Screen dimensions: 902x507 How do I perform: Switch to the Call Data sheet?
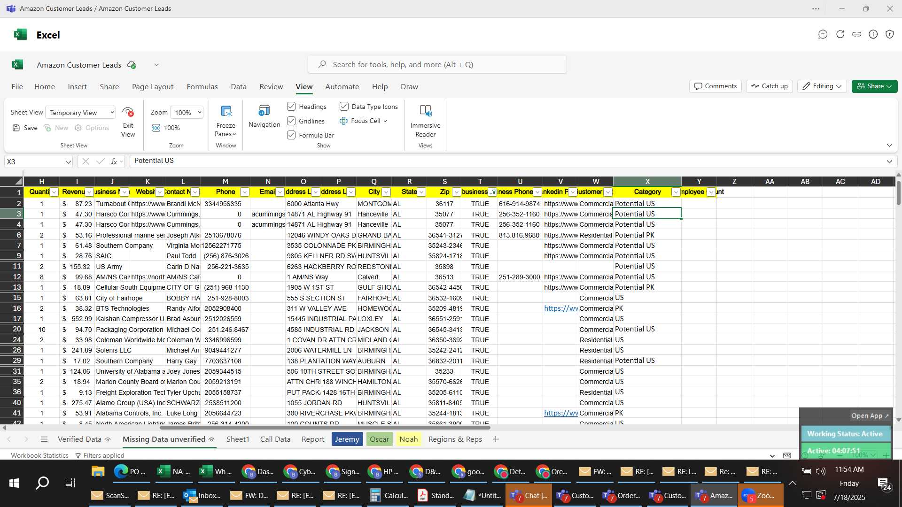point(275,439)
